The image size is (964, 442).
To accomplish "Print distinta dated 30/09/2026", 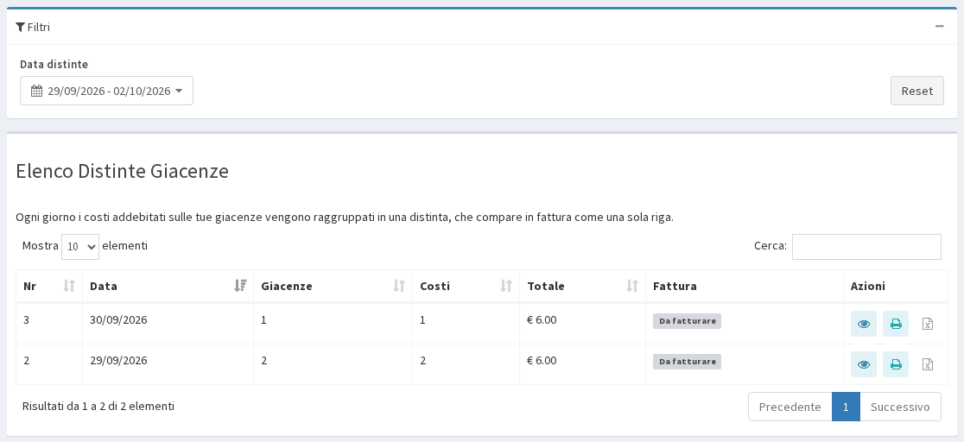I will click(895, 324).
